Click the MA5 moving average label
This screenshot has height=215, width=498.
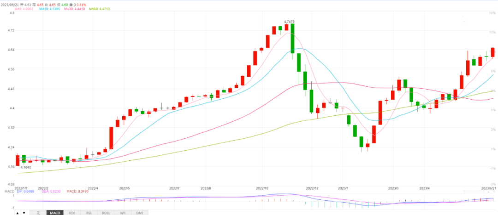tap(25, 8)
